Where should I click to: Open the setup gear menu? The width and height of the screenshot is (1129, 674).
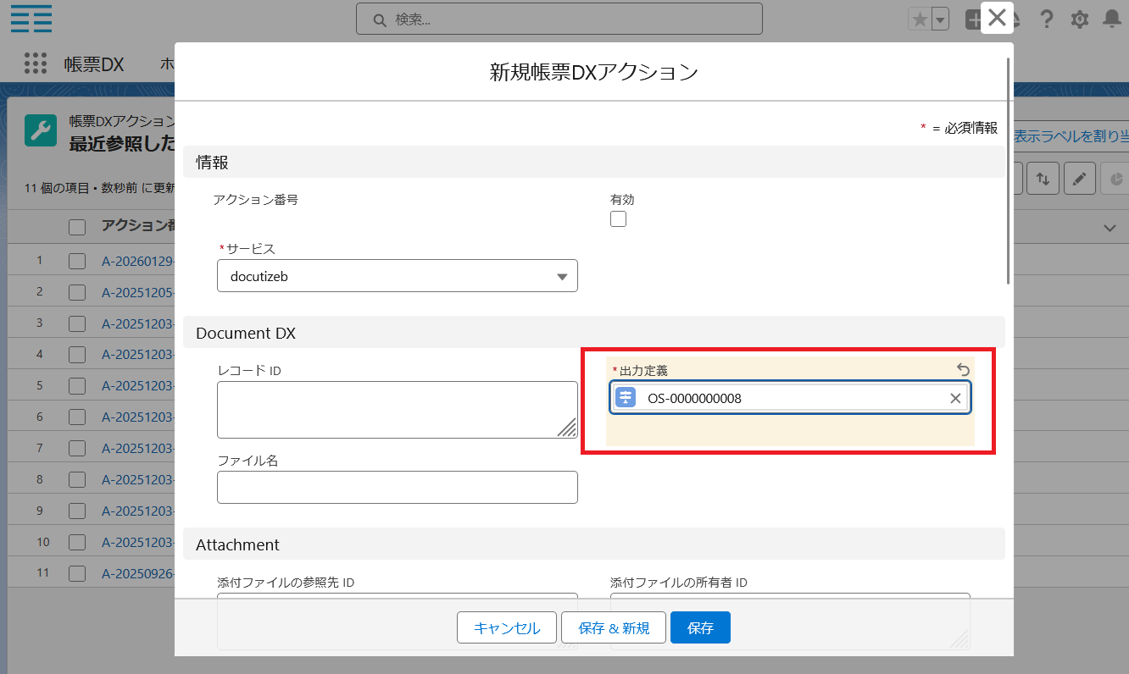coord(1079,19)
